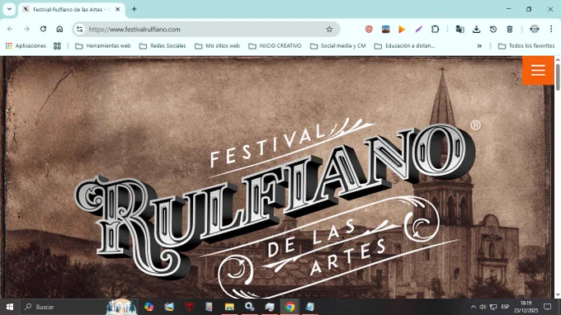Open the Mis sitios web bookmark folder
The height and width of the screenshot is (315, 561).
point(217,46)
